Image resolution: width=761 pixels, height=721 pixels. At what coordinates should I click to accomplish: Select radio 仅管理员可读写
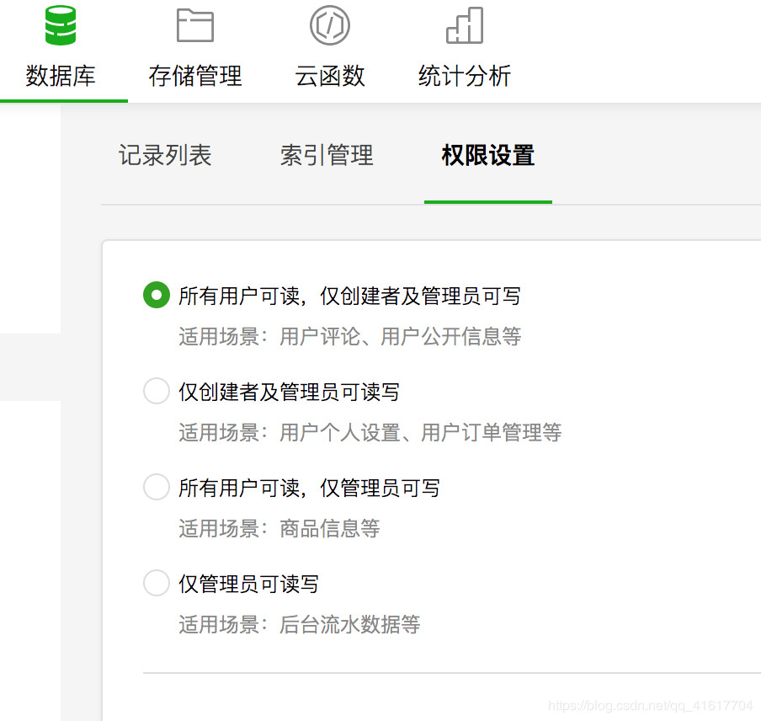(157, 583)
